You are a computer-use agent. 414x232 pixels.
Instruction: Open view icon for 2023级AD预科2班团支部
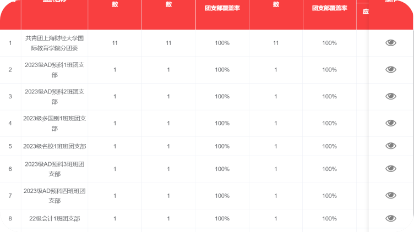pos(391,96)
